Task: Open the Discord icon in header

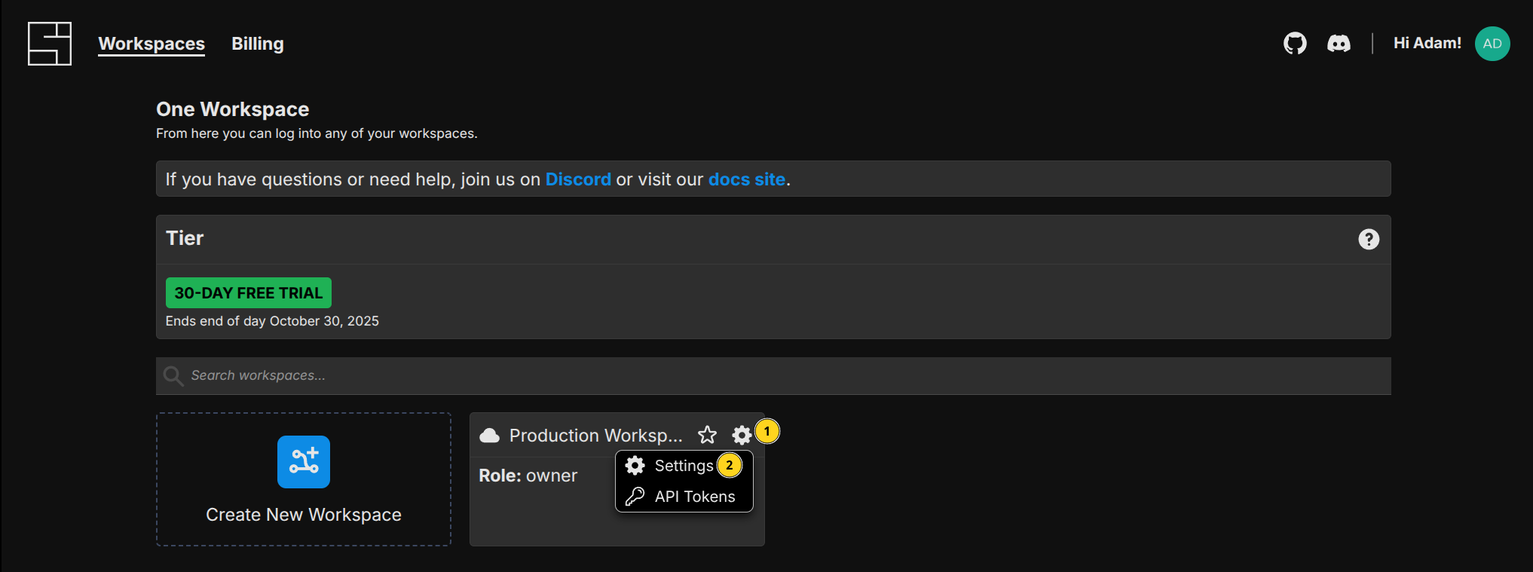Action: pyautogui.click(x=1339, y=44)
